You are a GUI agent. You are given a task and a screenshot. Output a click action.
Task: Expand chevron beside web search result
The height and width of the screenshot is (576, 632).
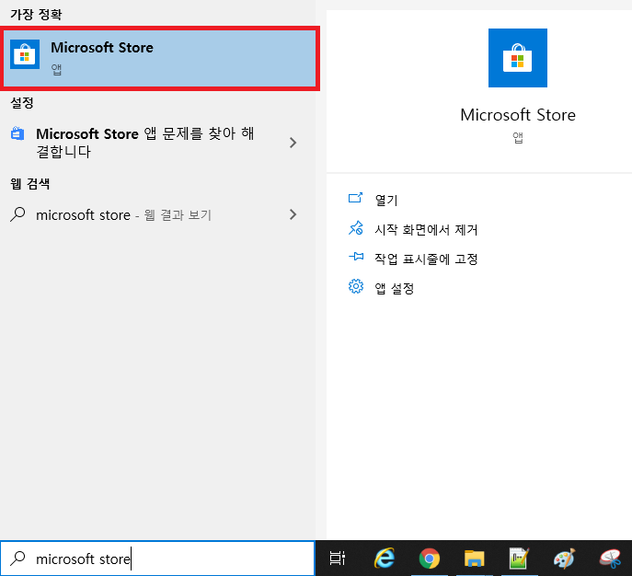293,214
